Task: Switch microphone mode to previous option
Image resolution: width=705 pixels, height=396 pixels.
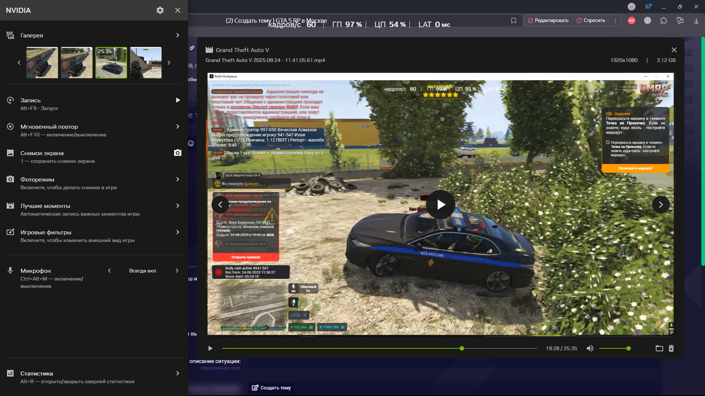Action: (109, 271)
